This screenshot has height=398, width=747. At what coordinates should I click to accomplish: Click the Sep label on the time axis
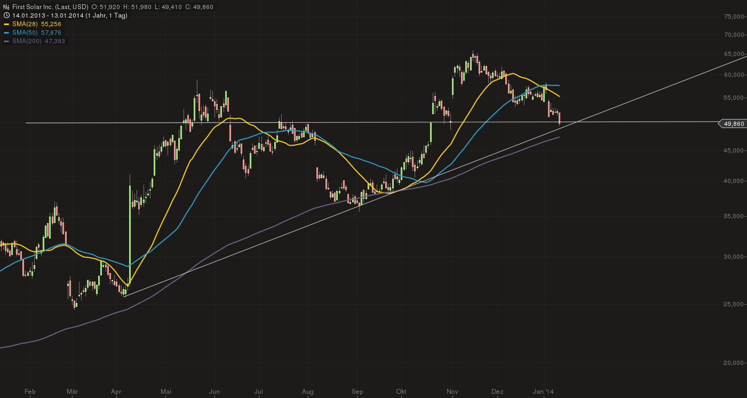[357, 392]
